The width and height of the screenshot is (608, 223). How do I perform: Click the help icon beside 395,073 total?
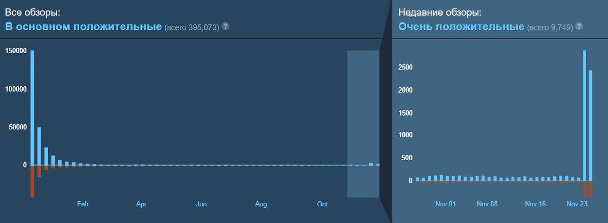point(225,26)
